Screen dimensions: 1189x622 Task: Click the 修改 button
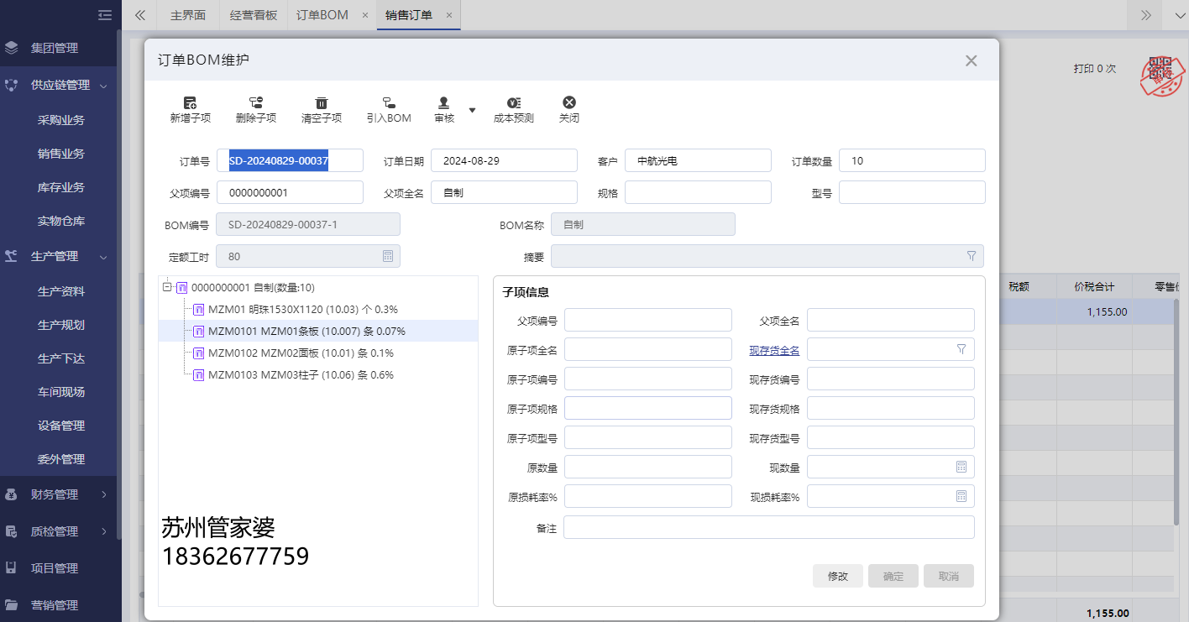coord(837,576)
